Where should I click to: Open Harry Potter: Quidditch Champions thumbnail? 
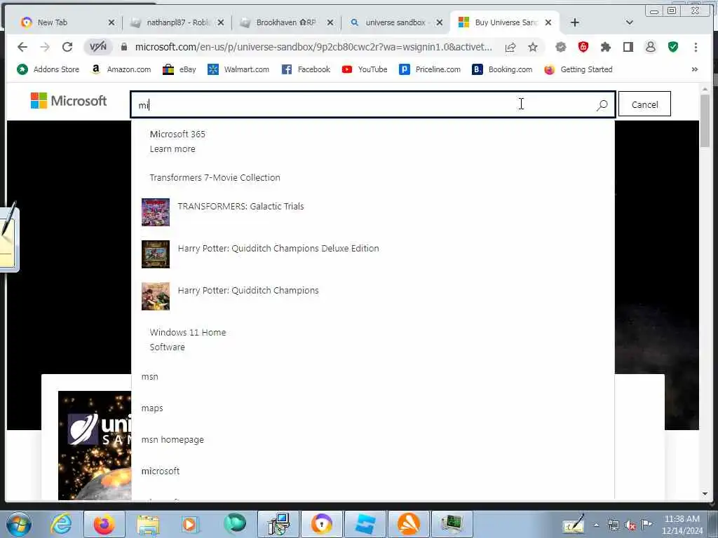pos(156,296)
